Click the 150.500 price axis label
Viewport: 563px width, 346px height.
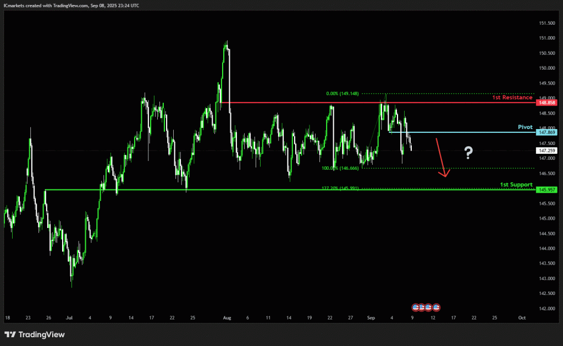(x=547, y=53)
